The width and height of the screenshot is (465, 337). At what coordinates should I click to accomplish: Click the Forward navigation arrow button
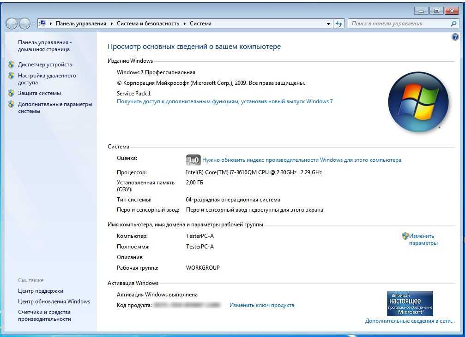tap(24, 24)
